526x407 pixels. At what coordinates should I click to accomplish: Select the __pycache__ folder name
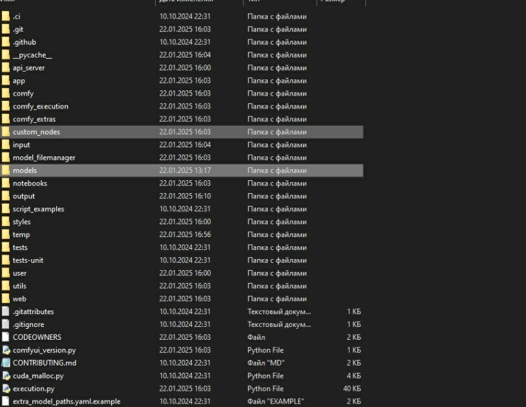[x=32, y=55]
